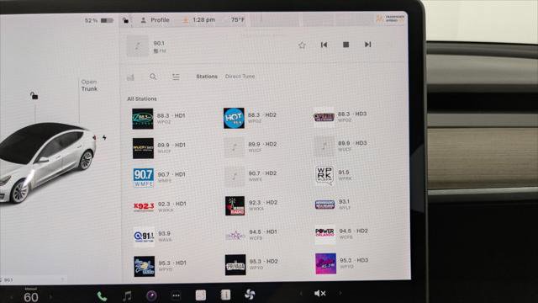Tune to 89.9 HD1 WUCF
The image size is (538, 303).
click(x=160, y=148)
